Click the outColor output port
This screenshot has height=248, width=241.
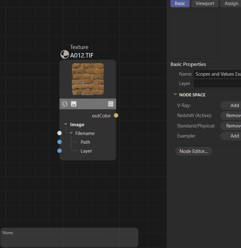[x=116, y=116]
